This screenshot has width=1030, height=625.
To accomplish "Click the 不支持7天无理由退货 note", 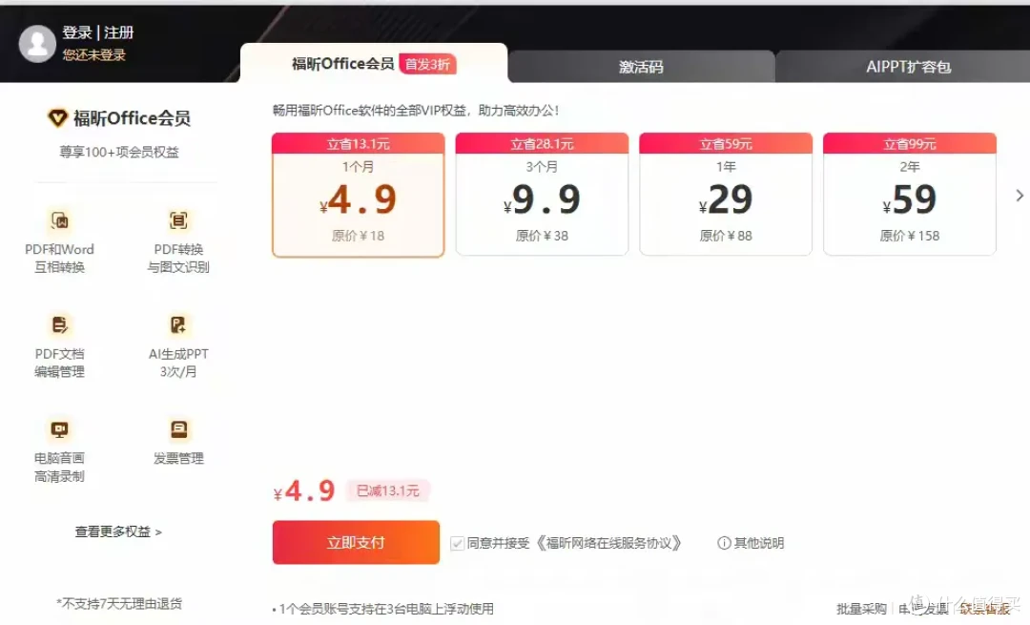I will tap(119, 604).
